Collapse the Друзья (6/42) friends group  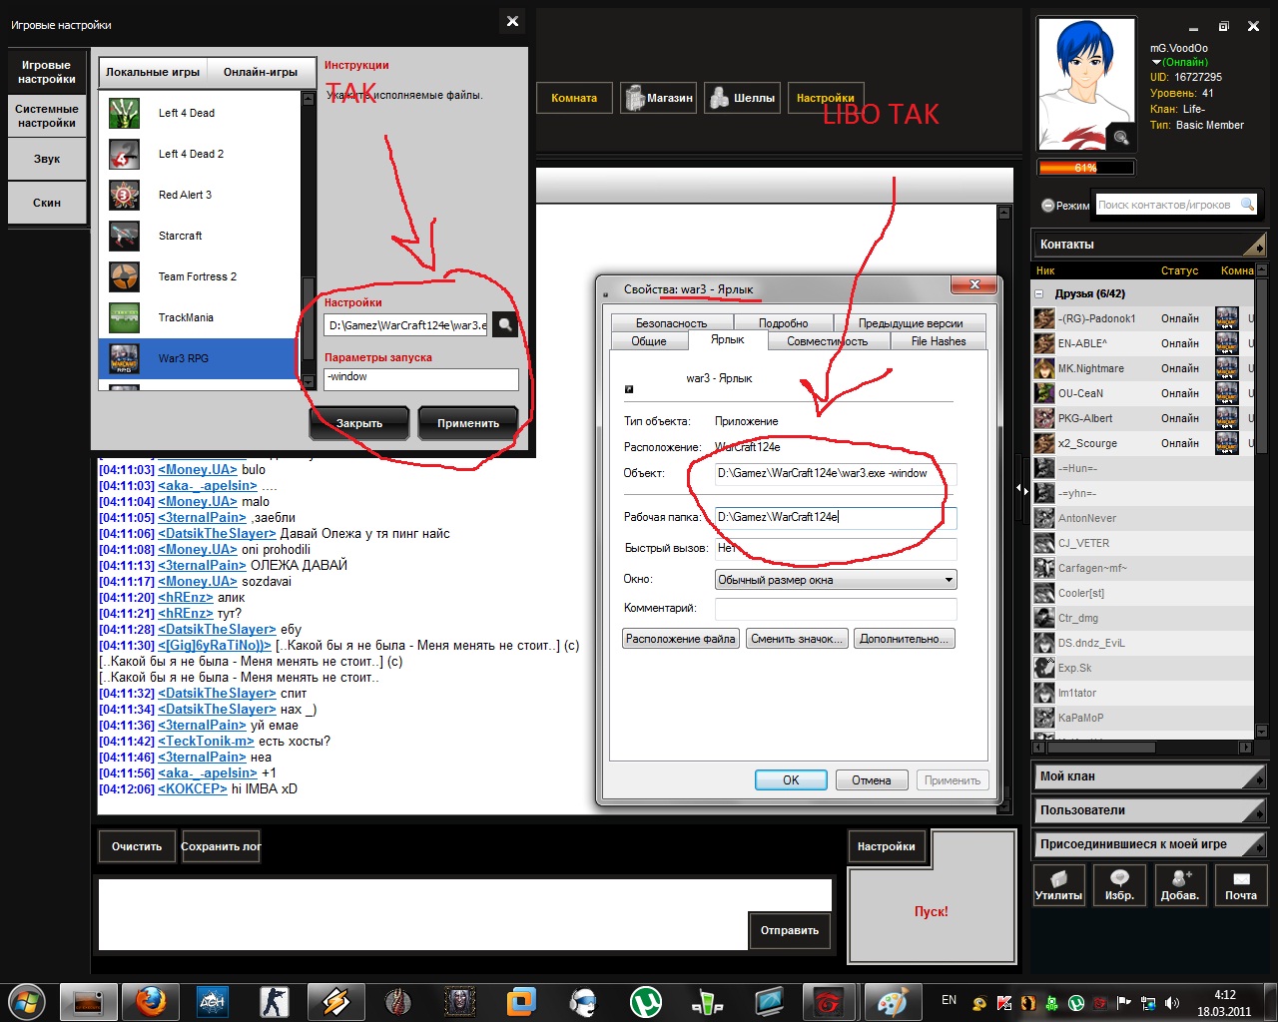coord(1038,293)
